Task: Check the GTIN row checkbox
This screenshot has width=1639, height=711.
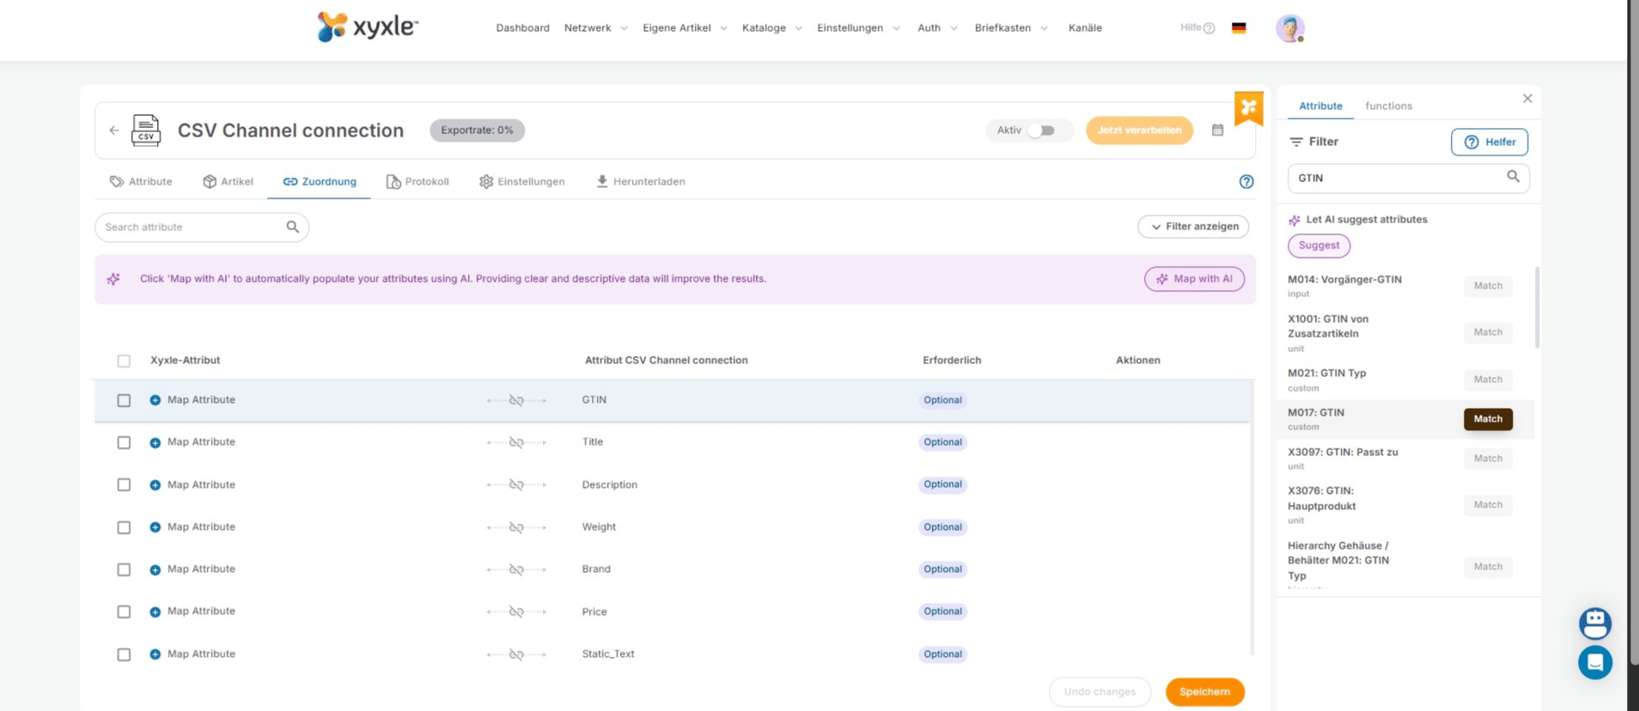Action: [124, 401]
